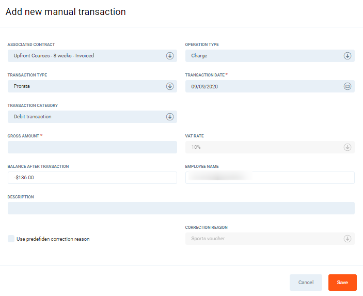Click the arrow icon in Operation Type field

pos(347,56)
